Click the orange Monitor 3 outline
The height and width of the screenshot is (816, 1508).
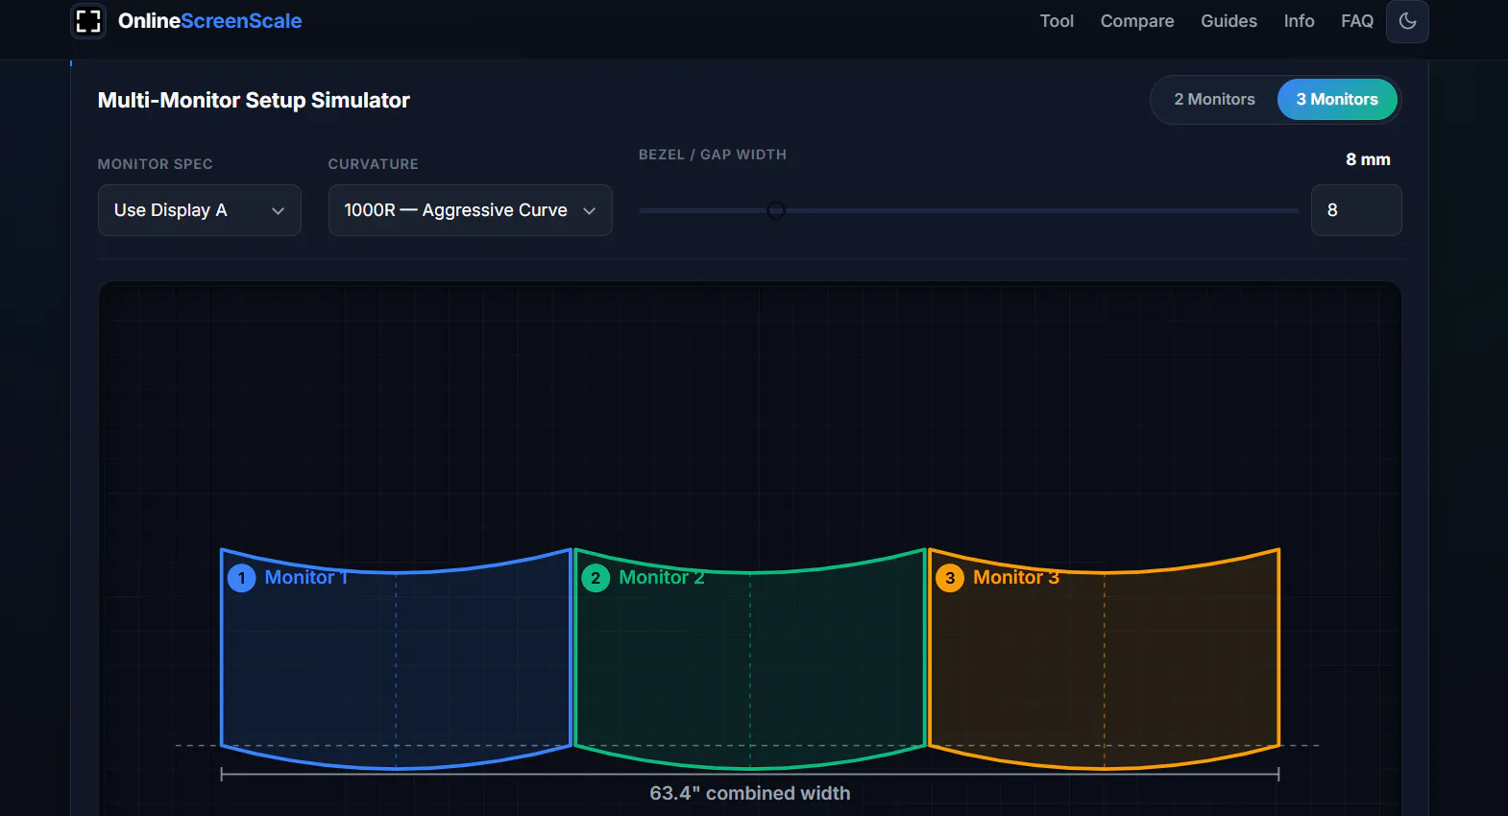pyautogui.click(x=1105, y=660)
